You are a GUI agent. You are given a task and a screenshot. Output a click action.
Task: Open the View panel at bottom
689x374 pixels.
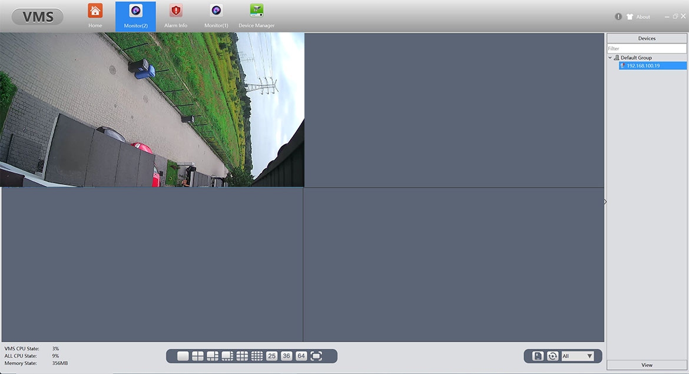(647, 365)
